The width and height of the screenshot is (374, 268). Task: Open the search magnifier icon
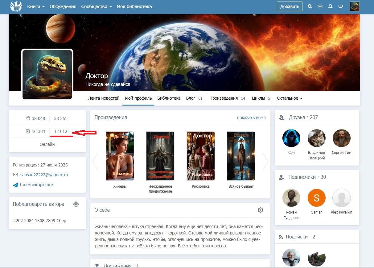coord(310,6)
